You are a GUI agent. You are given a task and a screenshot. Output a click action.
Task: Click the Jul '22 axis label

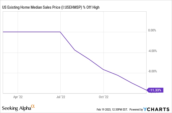(x=60, y=96)
